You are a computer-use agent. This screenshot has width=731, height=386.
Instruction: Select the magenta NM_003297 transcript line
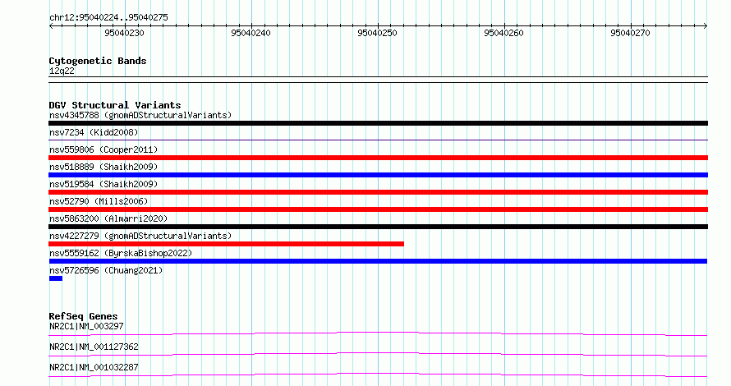[x=378, y=333]
